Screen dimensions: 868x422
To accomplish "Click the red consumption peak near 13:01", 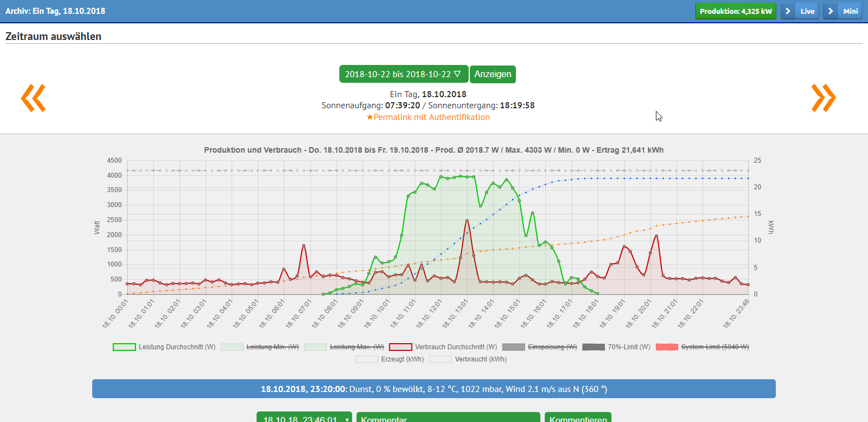I will pos(467,220).
